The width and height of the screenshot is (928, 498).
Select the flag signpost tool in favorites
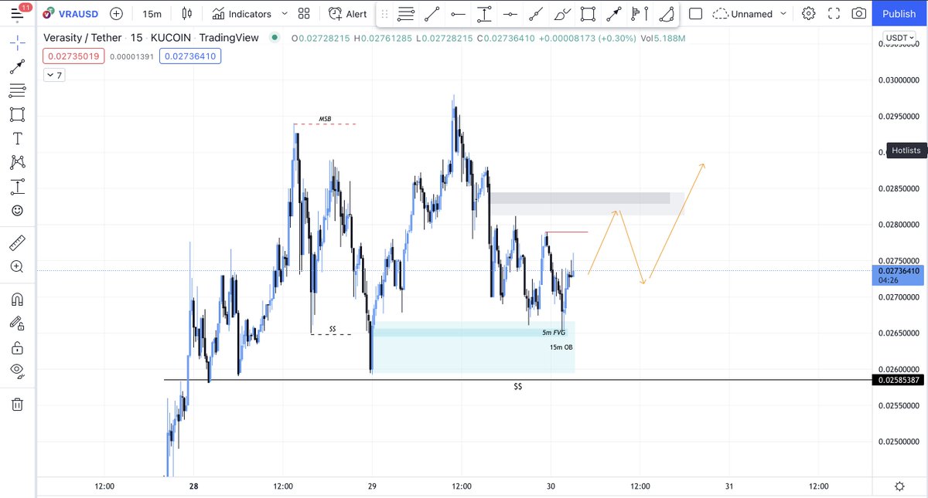pos(640,13)
